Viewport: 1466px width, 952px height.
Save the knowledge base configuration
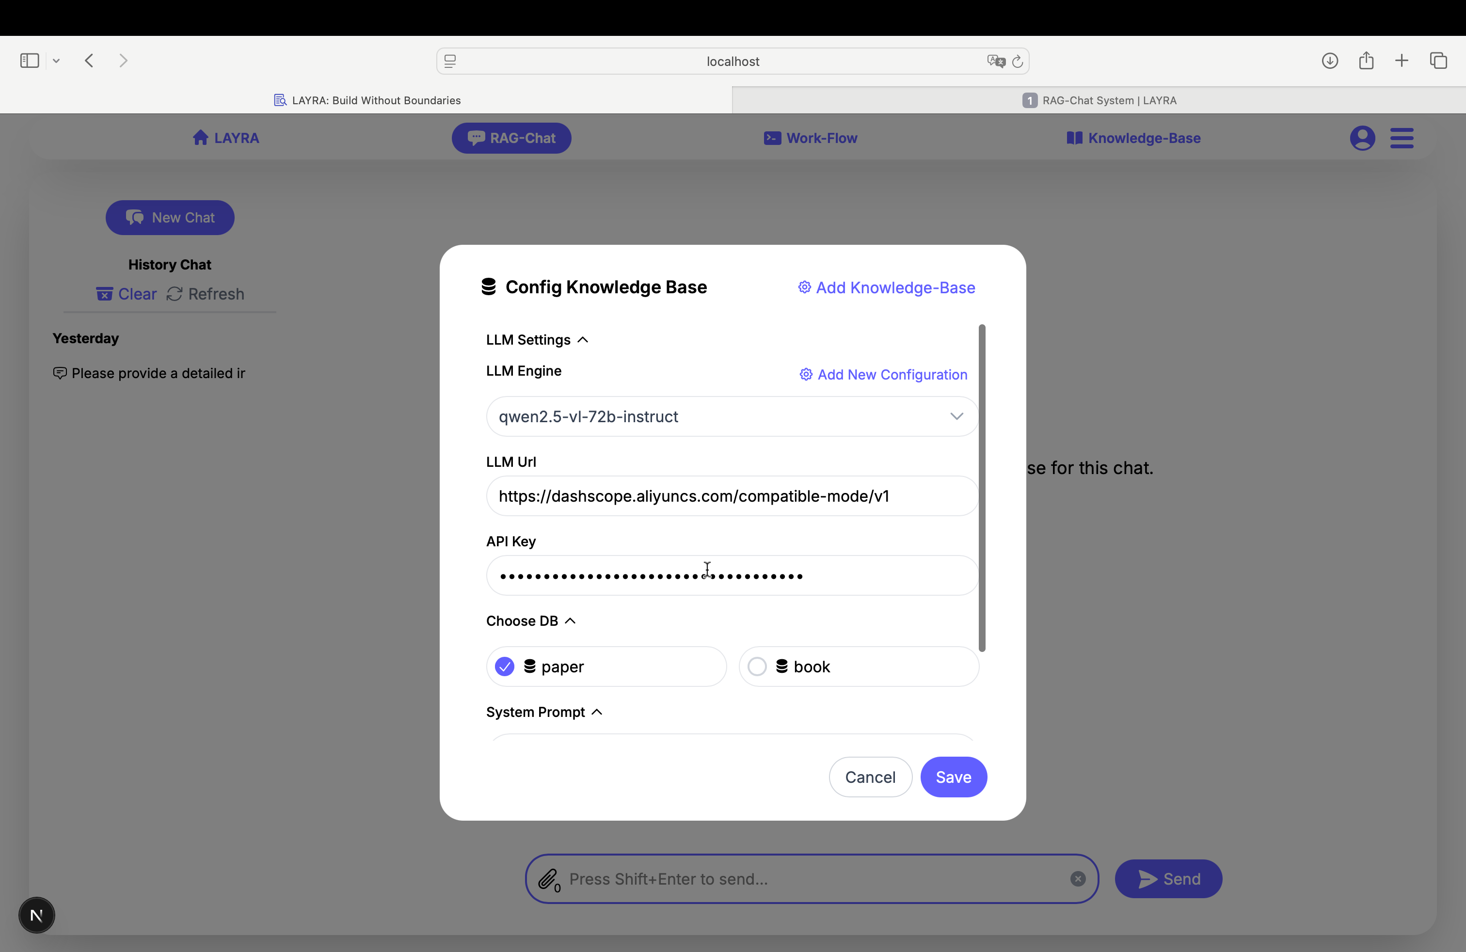point(954,777)
